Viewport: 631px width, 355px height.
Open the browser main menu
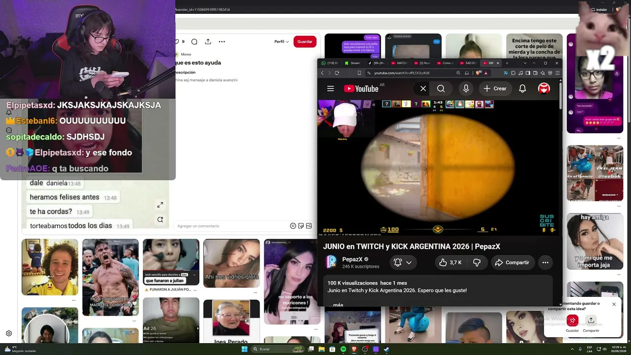coord(557,73)
